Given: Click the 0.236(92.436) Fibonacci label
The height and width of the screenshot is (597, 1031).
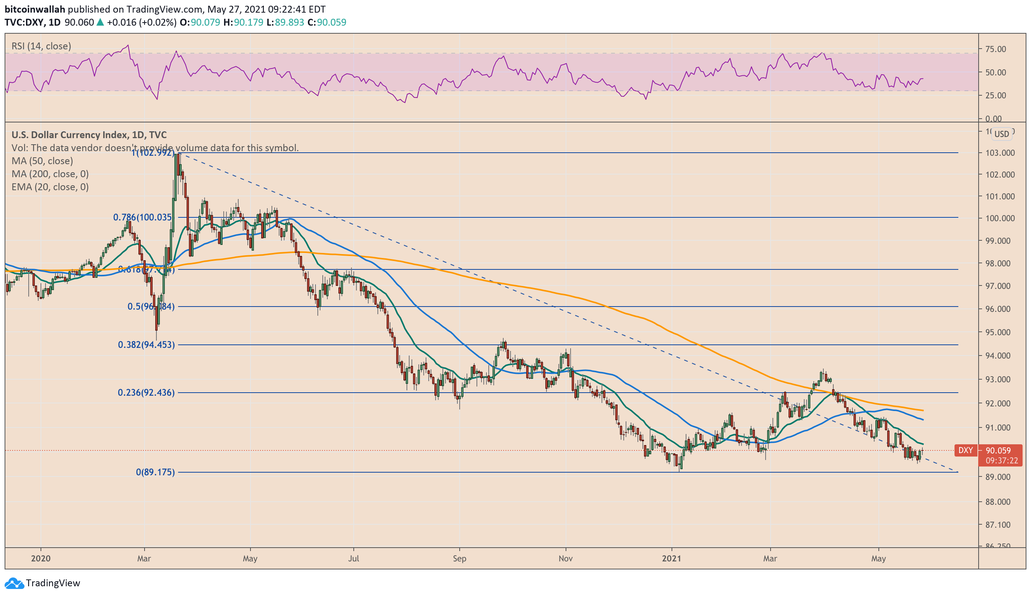Looking at the screenshot, I should [146, 393].
